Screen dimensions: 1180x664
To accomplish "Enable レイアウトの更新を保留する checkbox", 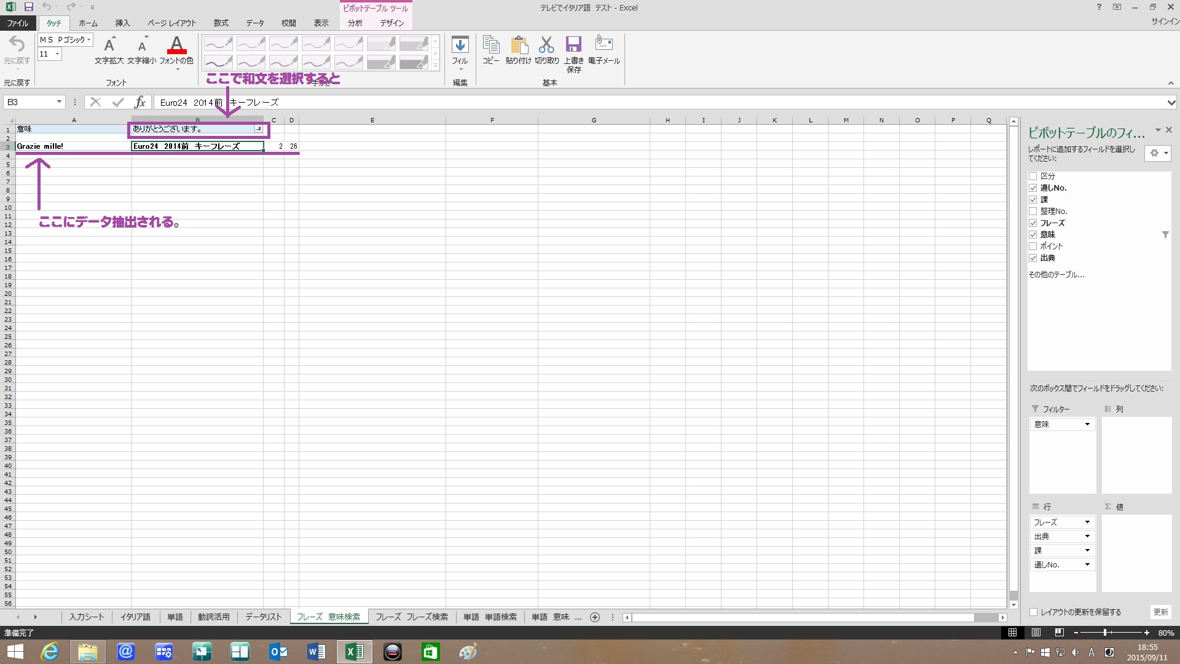I will (x=1033, y=612).
